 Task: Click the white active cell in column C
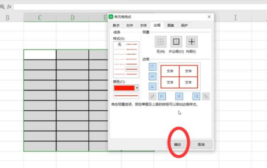[x=40, y=55]
